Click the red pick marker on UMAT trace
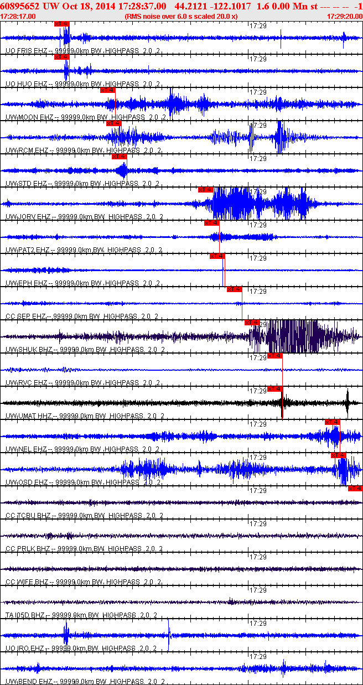The image size is (363, 685). [x=274, y=389]
